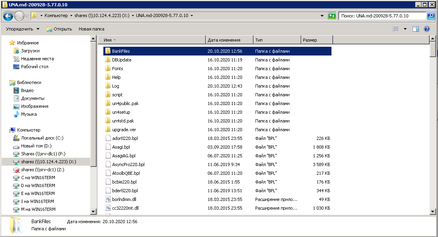Open Загрузки in Favorites
Image resolution: width=438 pixels, height=237 pixels.
click(30, 51)
